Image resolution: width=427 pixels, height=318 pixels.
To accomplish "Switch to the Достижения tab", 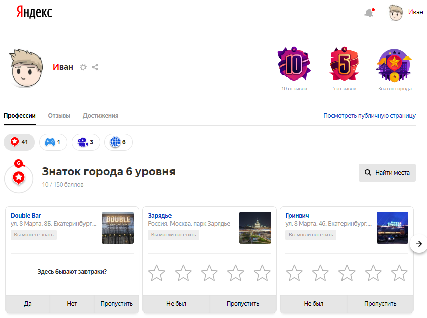I will (x=101, y=116).
